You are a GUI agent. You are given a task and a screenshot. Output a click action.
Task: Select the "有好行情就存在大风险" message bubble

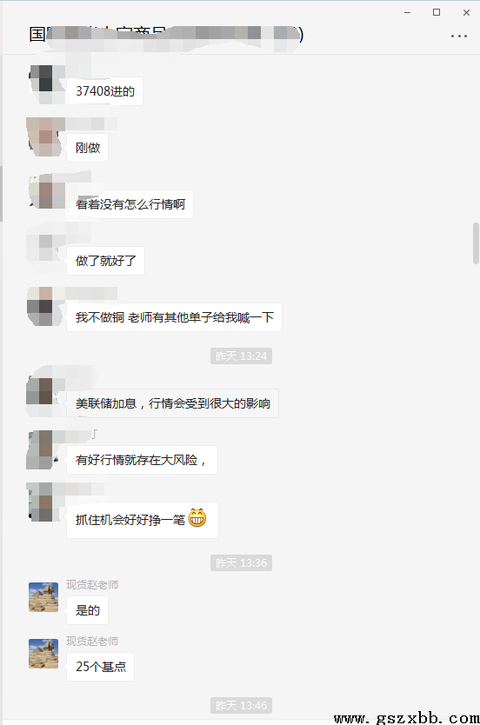142,460
